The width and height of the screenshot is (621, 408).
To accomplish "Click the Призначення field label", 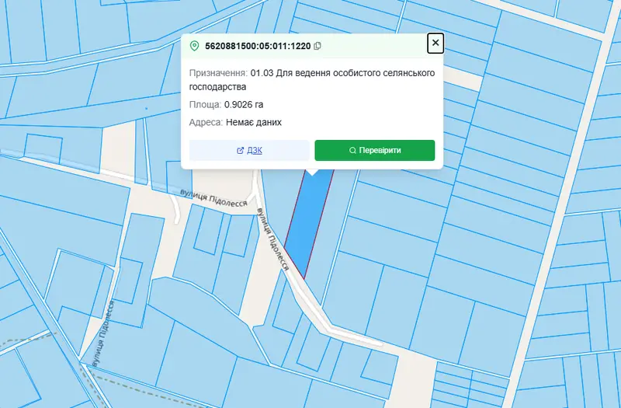I will [x=219, y=73].
